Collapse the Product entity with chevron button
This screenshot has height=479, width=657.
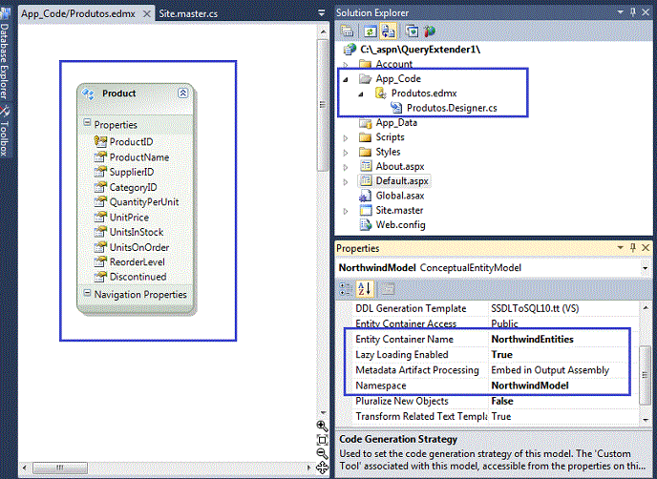[183, 93]
